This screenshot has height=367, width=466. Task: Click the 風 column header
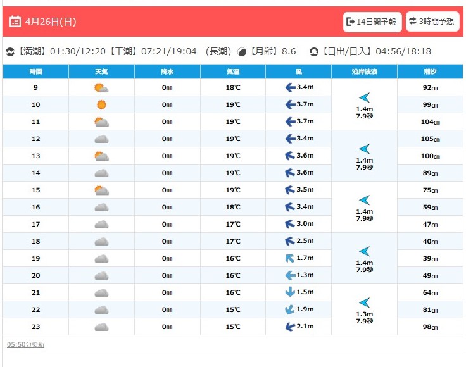[298, 72]
